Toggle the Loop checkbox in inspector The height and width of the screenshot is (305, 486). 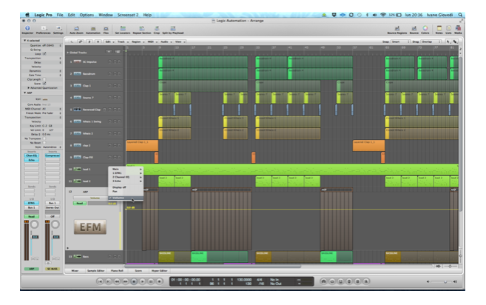click(44, 54)
